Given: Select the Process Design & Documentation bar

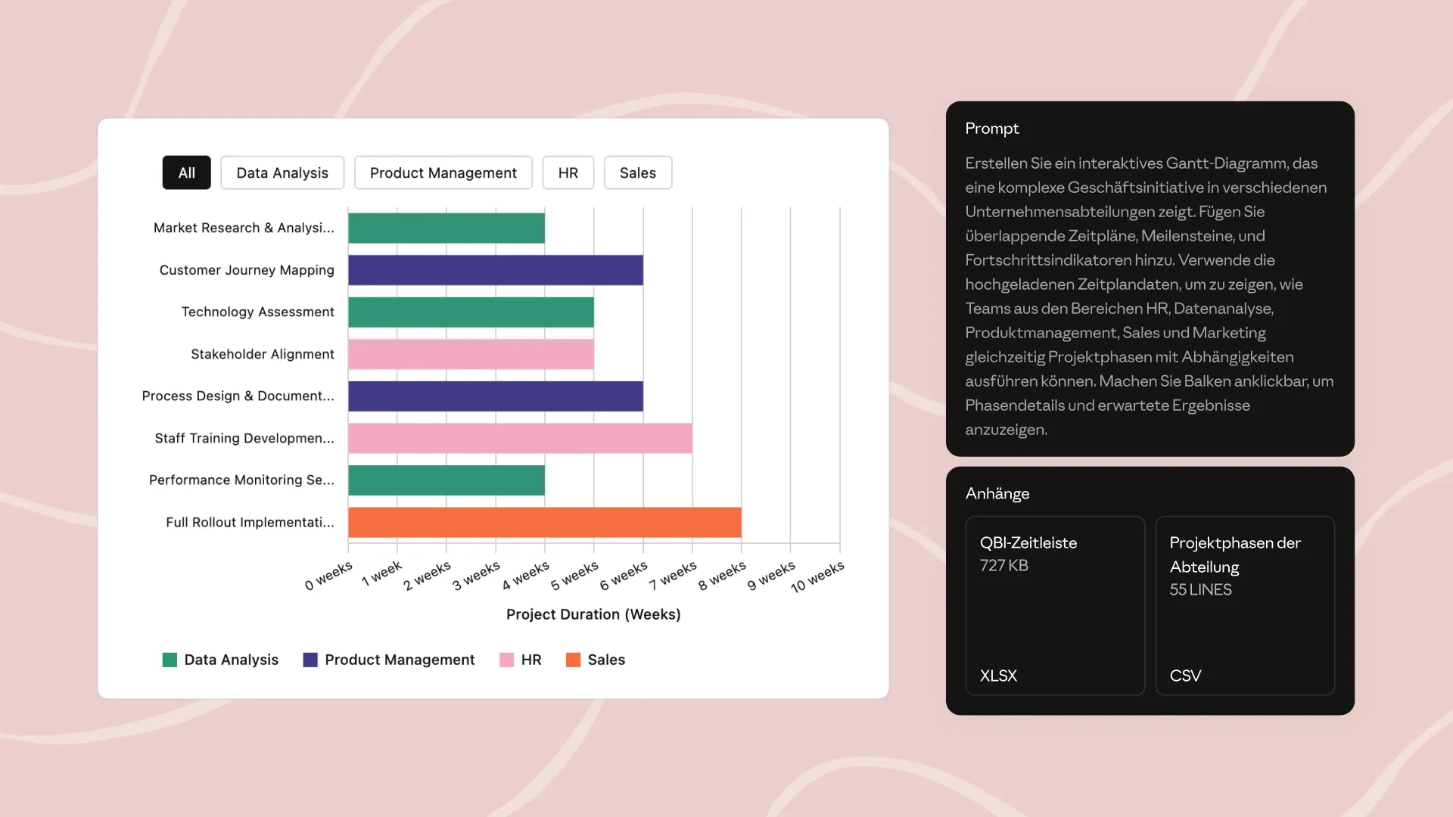Looking at the screenshot, I should tap(495, 396).
